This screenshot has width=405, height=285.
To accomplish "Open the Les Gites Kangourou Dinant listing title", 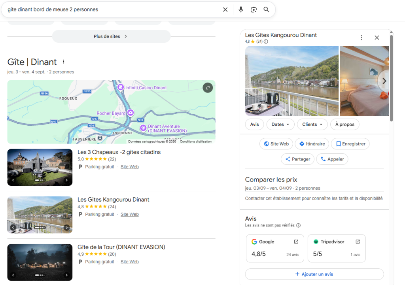I will (x=114, y=200).
